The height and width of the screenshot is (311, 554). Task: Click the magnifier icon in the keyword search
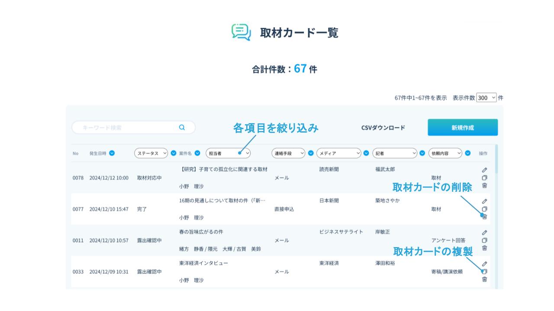tap(182, 127)
